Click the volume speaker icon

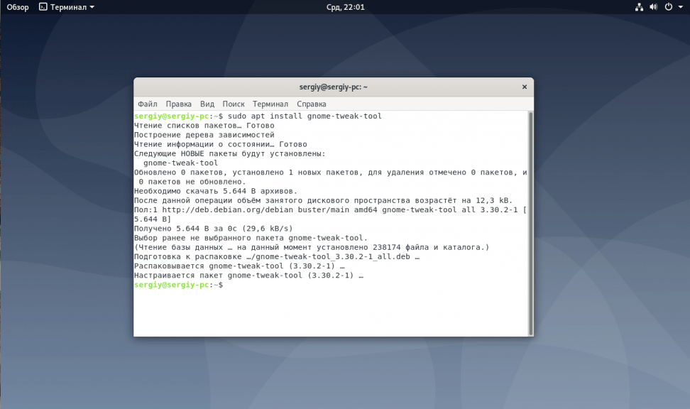tap(653, 7)
